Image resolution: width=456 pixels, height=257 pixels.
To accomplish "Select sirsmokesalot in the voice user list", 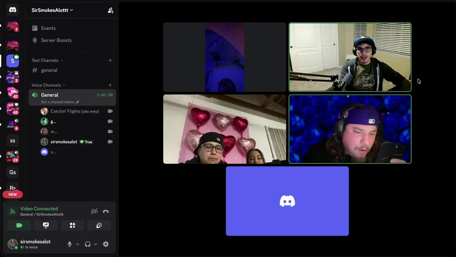I will (x=64, y=142).
